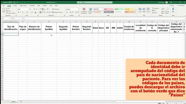The width and height of the screenshot is (186, 104).
Task: Click the Cut scissors icon
Action: pos(7,8)
